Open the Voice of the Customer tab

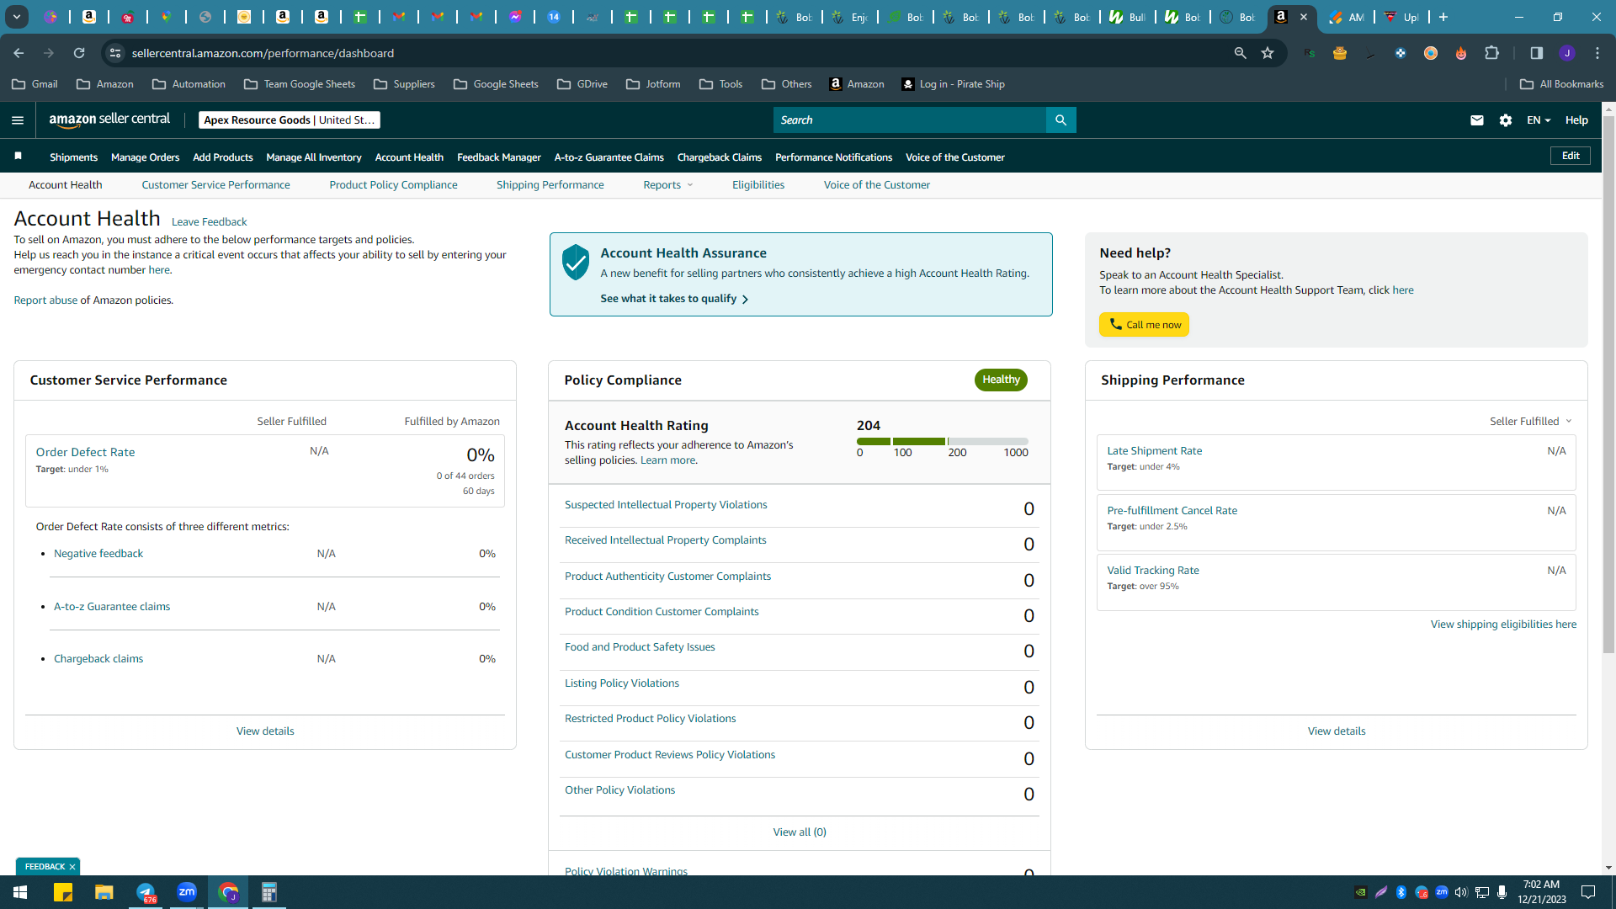[x=877, y=185]
